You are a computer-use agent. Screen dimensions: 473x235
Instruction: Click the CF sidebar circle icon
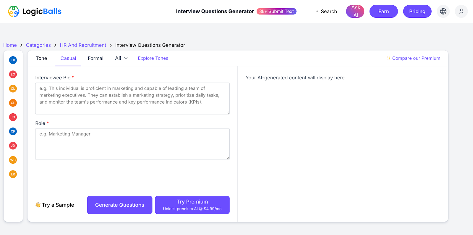coord(13,131)
